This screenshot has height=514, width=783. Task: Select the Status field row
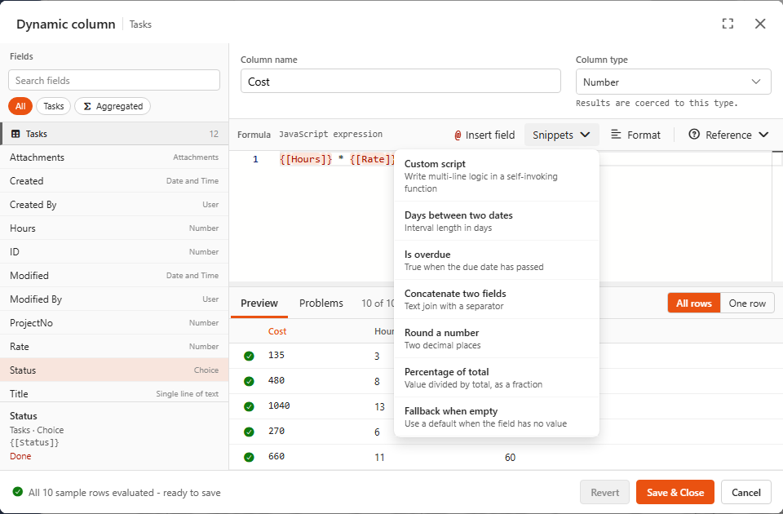(x=114, y=370)
